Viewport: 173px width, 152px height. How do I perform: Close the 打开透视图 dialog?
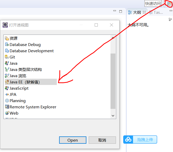click(112, 25)
